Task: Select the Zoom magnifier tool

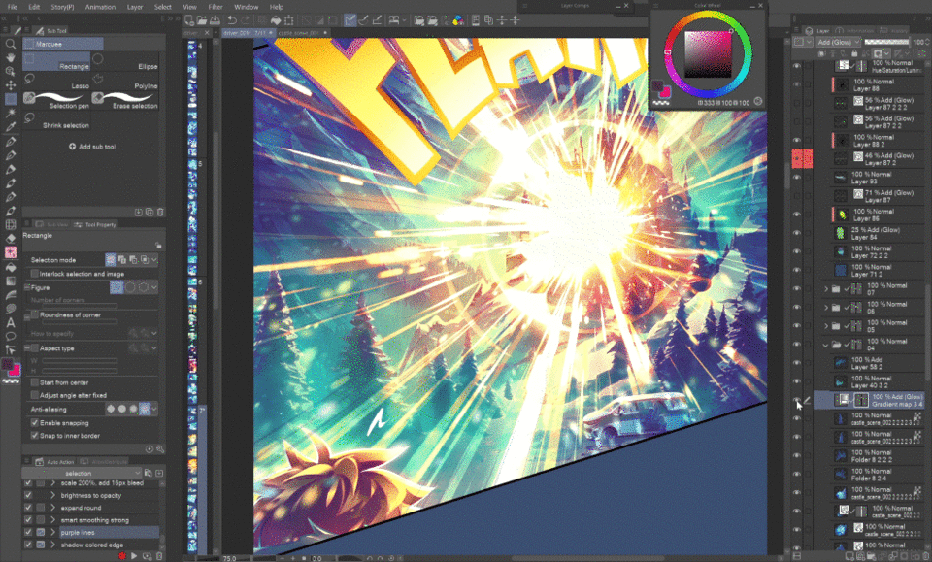Action: [x=11, y=44]
